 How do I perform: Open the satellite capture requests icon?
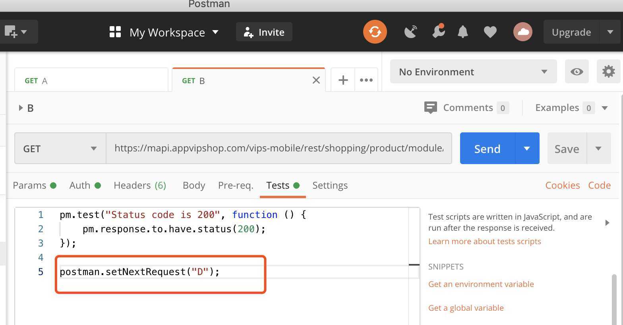tap(411, 32)
